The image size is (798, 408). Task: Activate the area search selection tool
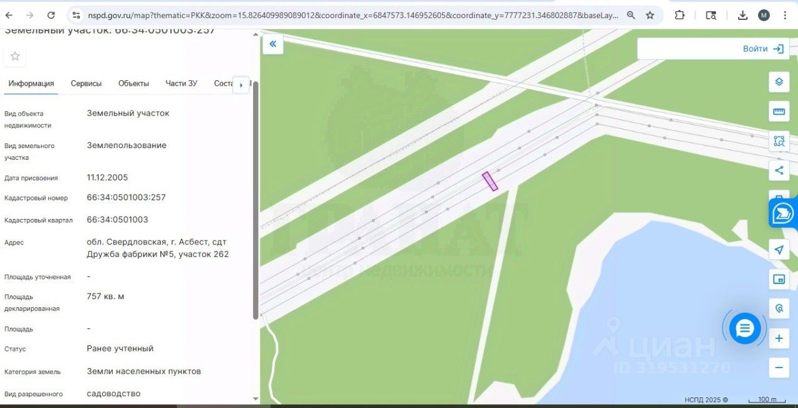tap(779, 141)
